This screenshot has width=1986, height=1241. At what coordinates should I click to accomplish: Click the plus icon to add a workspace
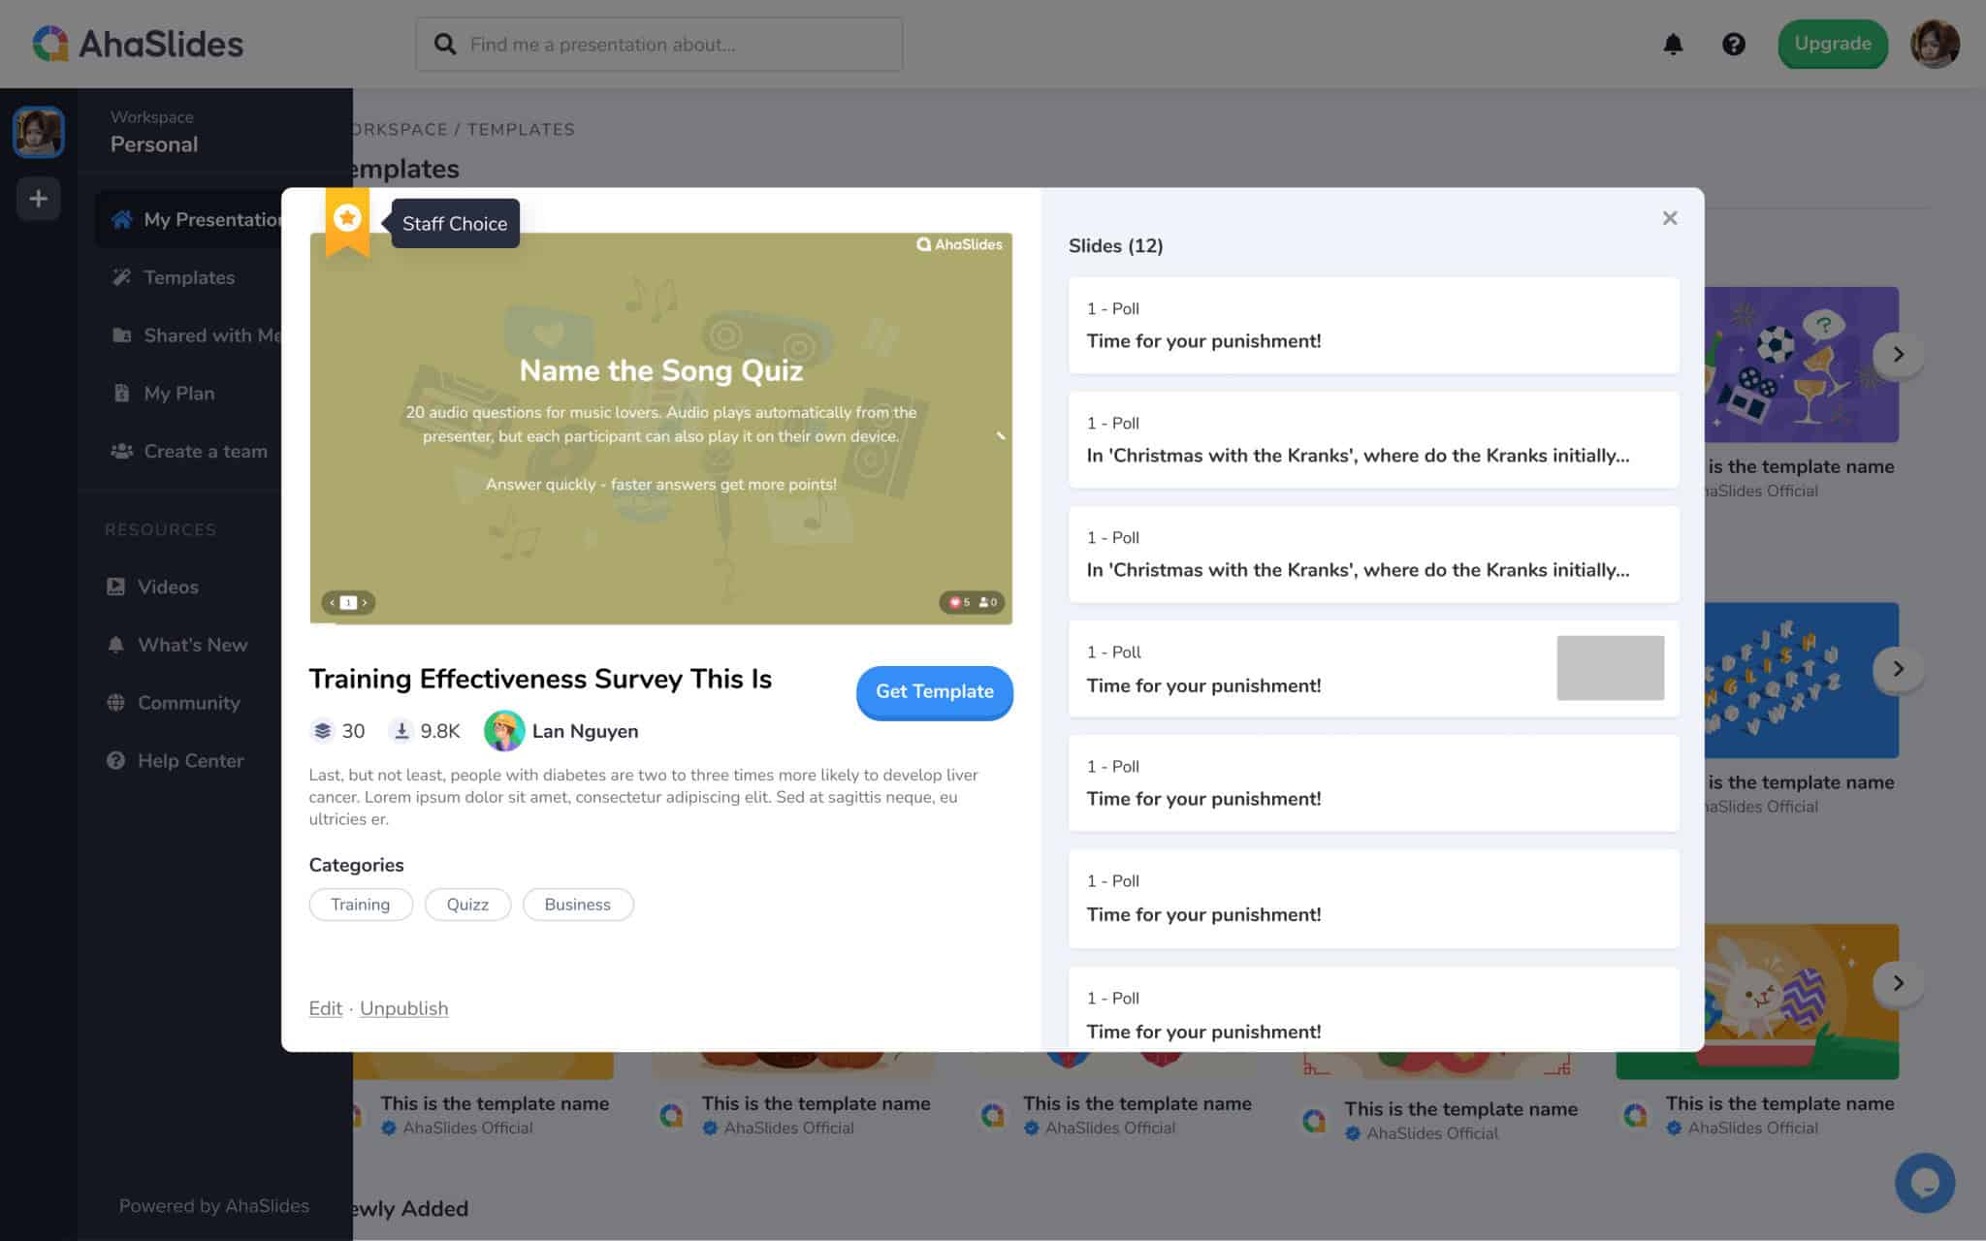point(38,199)
